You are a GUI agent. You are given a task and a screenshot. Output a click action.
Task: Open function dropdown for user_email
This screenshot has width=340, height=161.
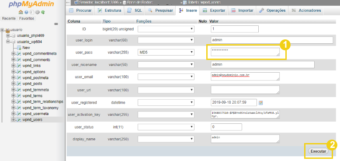pyautogui.click(x=166, y=77)
